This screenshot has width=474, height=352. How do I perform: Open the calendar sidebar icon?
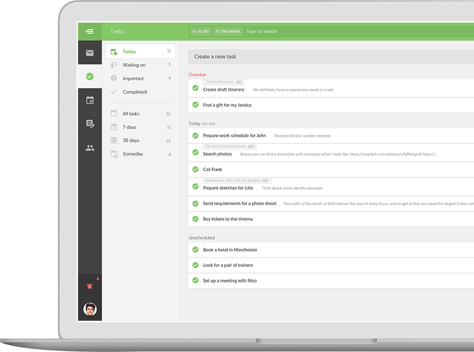click(x=90, y=100)
